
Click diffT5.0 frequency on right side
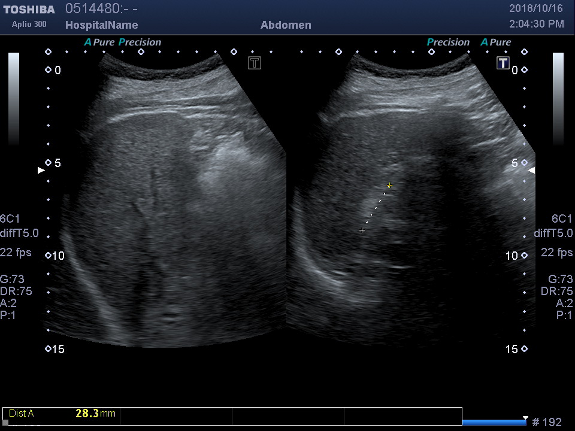[553, 233]
